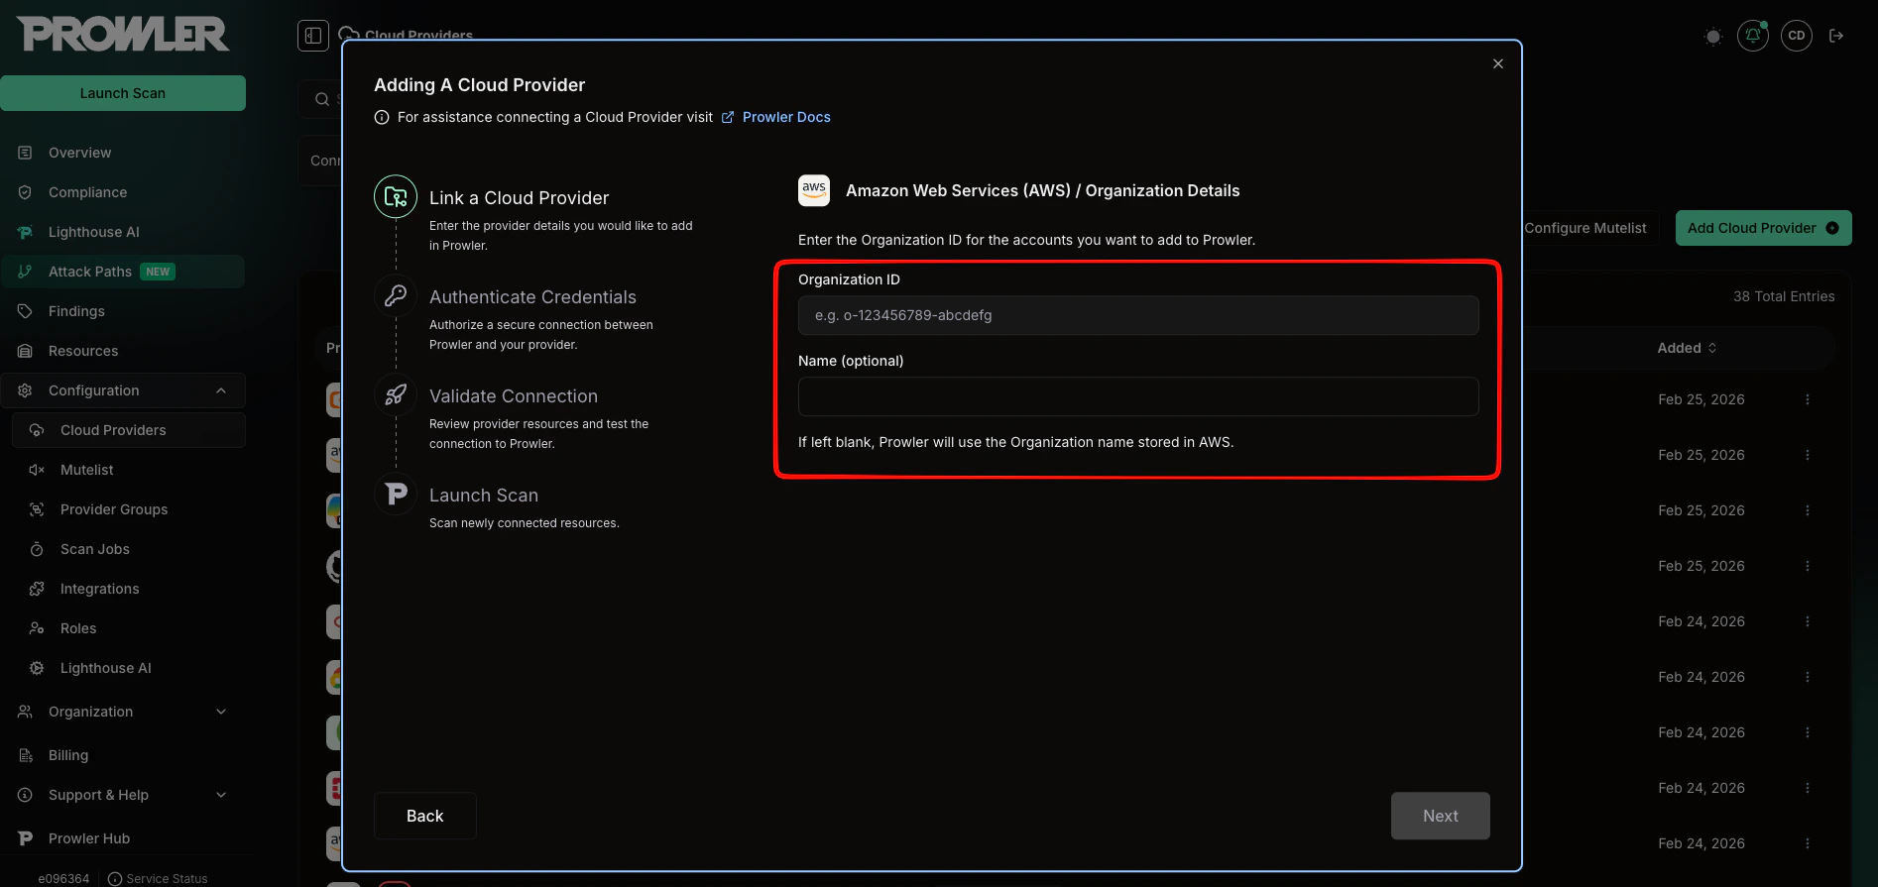Click the Configure Mutelist button
This screenshot has height=887, width=1878.
point(1585,228)
